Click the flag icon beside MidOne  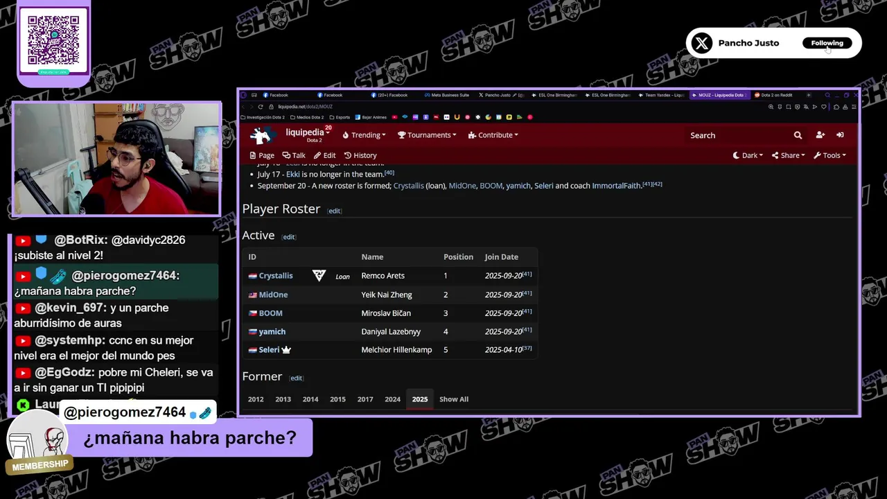click(253, 295)
